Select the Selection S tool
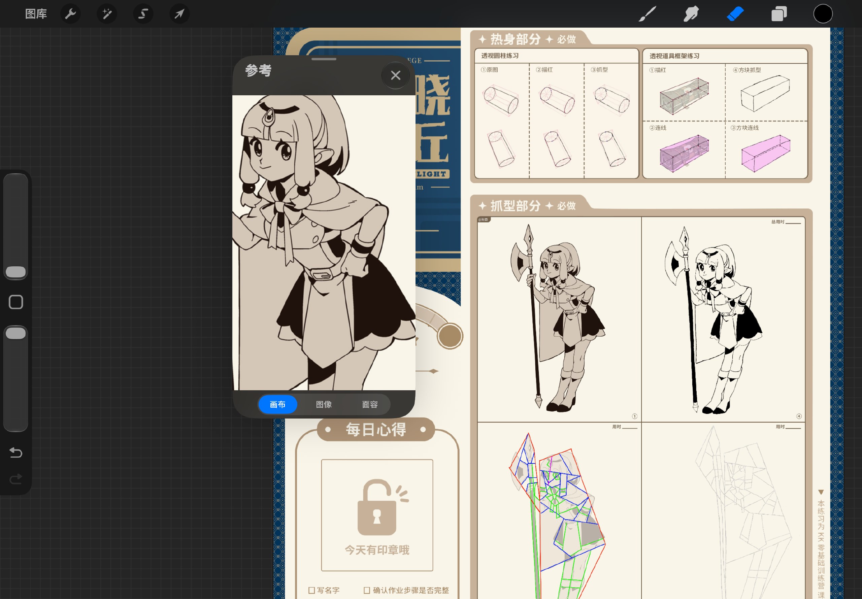The width and height of the screenshot is (862, 599). (x=143, y=14)
